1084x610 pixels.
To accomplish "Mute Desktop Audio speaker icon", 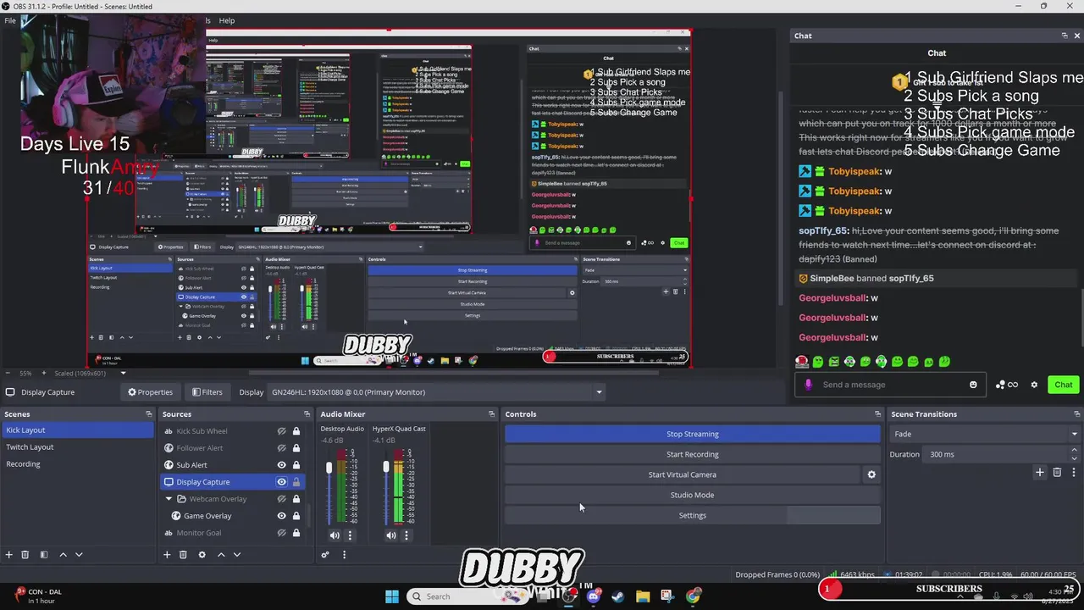I will coord(335,535).
